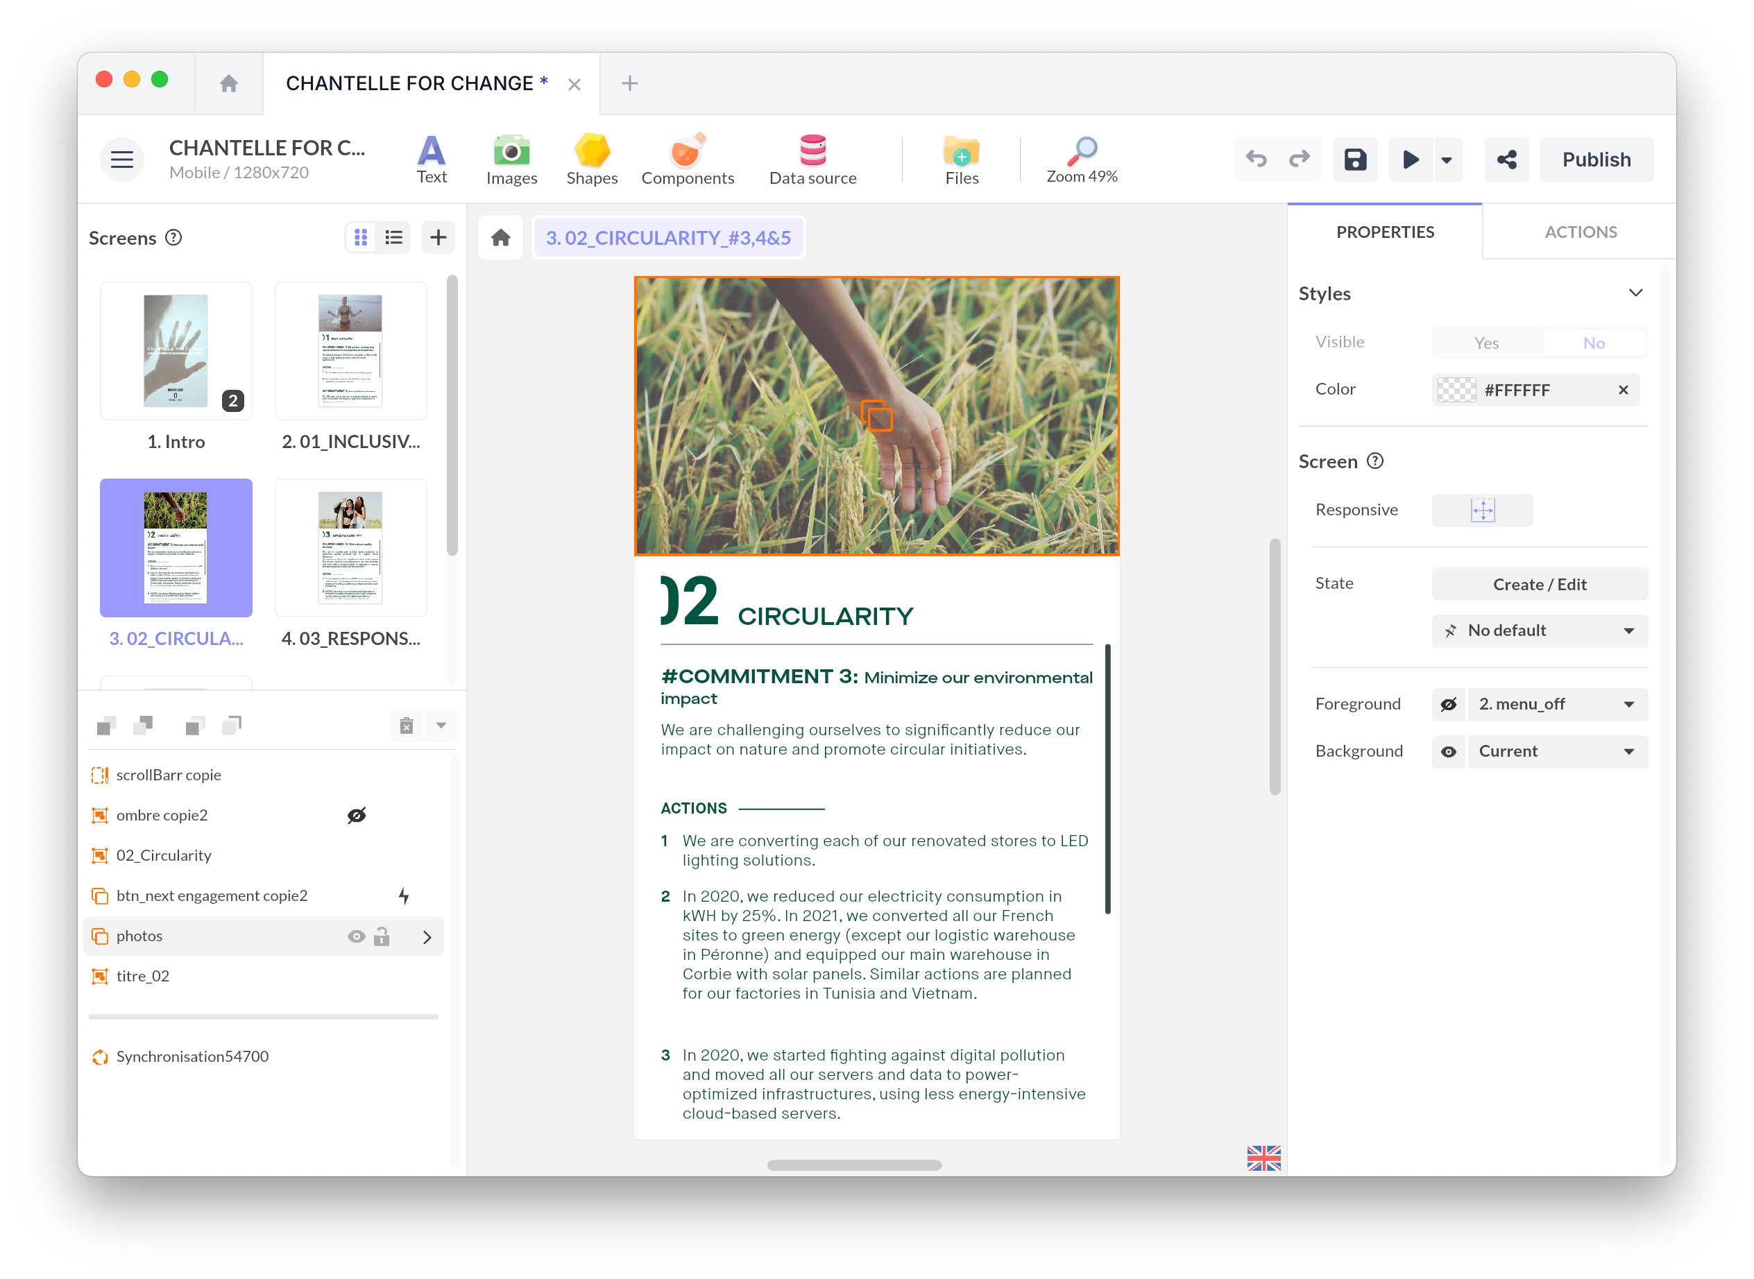This screenshot has height=1279, width=1754.
Task: Show the hidden ombre copie2 layer
Action: [356, 814]
